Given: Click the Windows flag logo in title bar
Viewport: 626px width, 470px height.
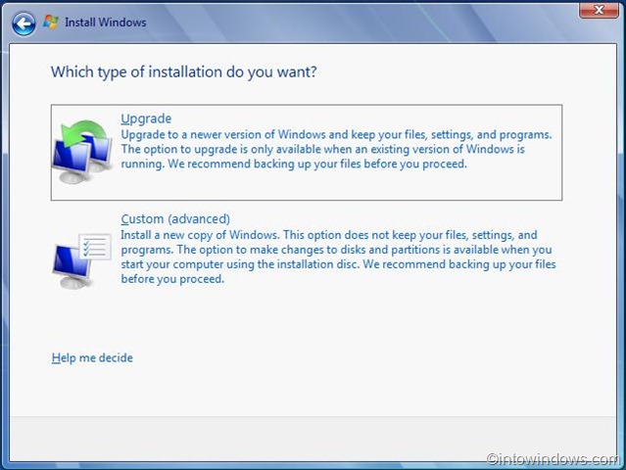Looking at the screenshot, I should (51, 22).
